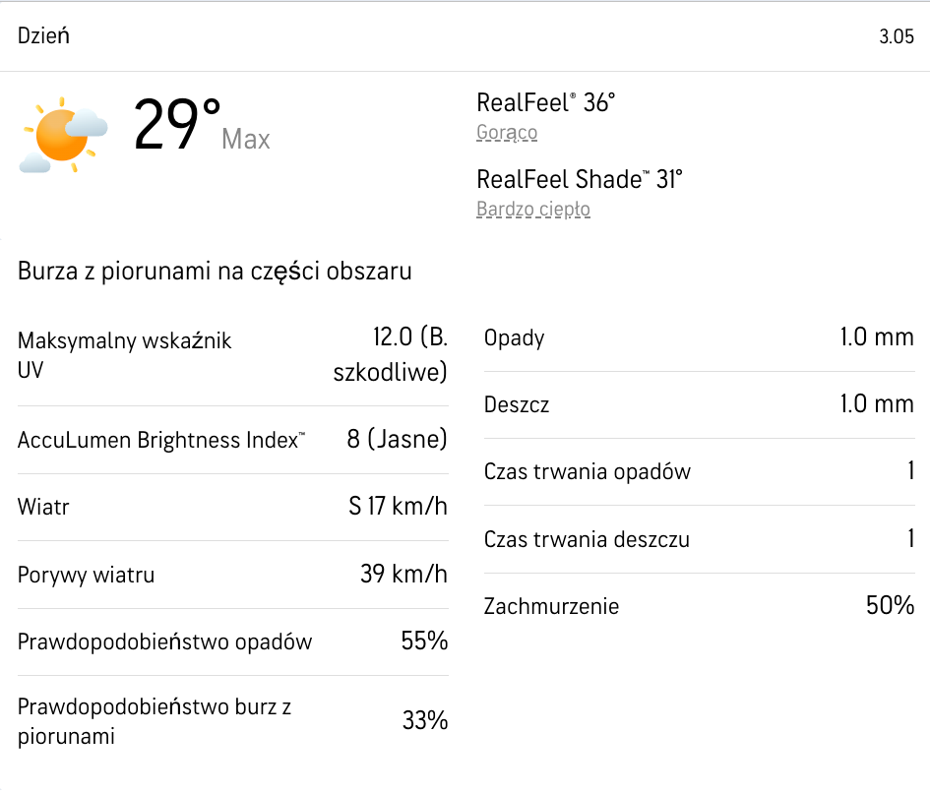
Task: Click the RealFeel Shade 31° reading
Action: coord(579,179)
